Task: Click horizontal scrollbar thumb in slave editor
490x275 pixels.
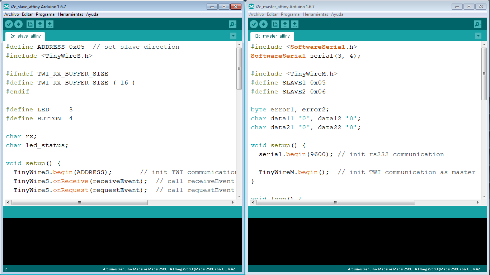Action: (80, 202)
